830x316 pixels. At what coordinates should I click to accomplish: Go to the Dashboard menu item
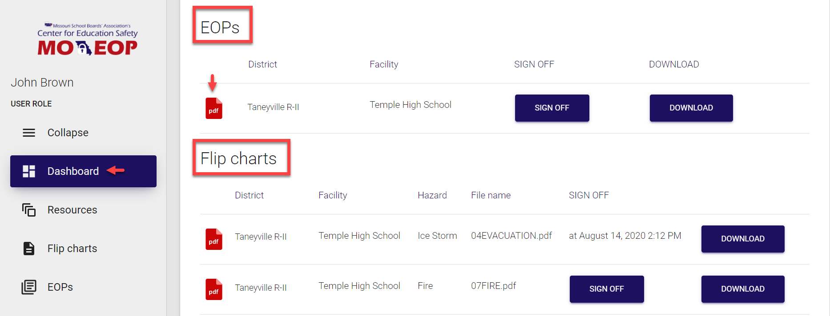73,171
